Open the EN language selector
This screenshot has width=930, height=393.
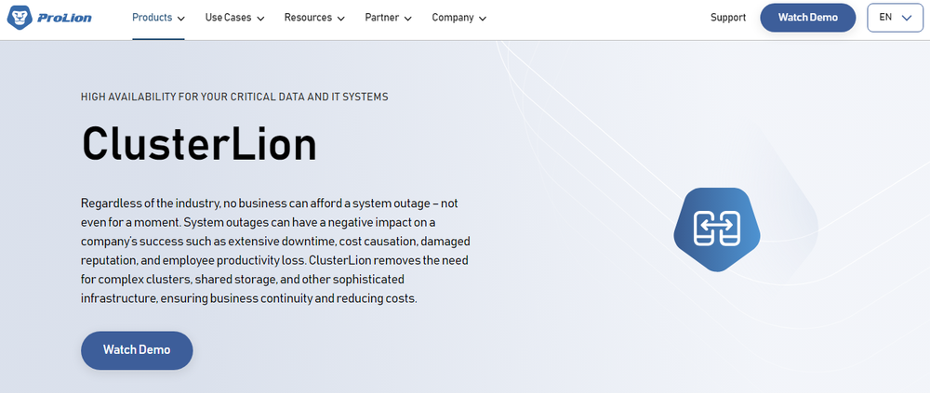pyautogui.click(x=895, y=18)
